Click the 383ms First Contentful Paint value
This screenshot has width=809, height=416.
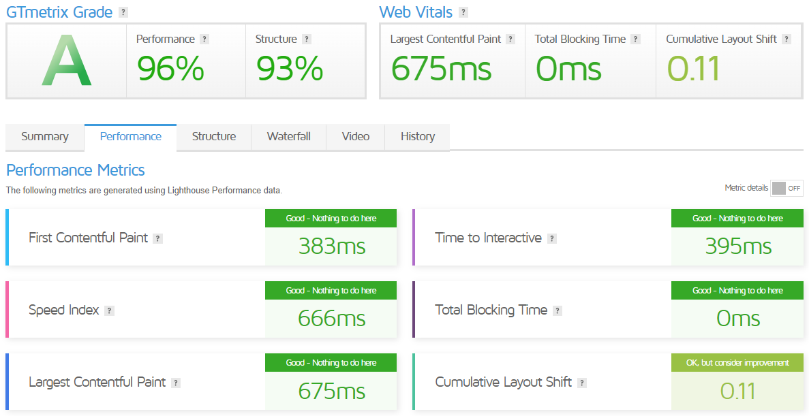pos(332,246)
